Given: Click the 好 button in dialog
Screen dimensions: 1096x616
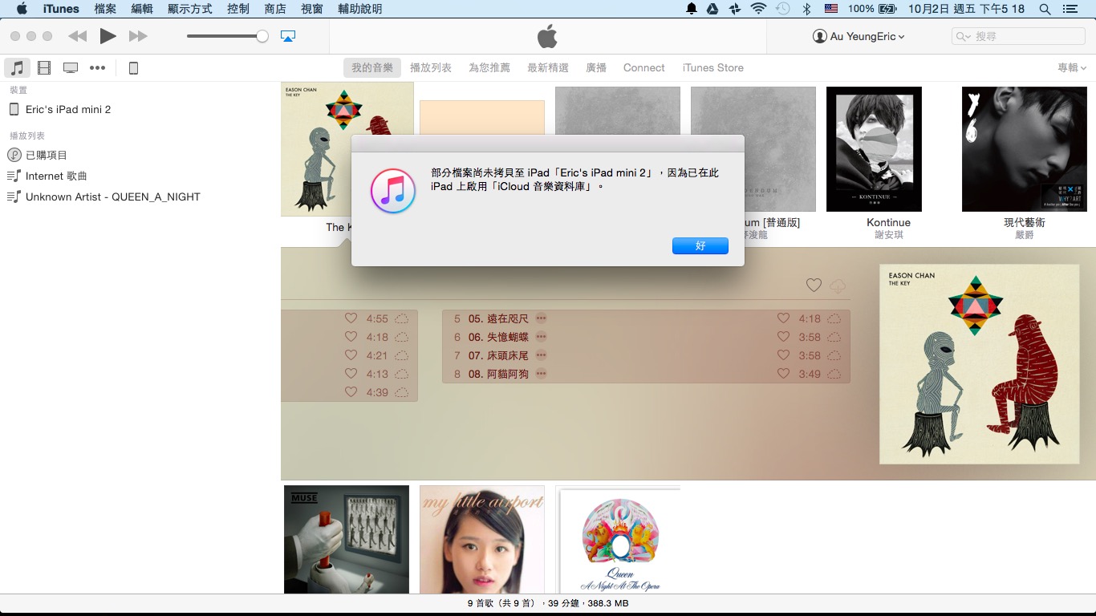Looking at the screenshot, I should [700, 245].
